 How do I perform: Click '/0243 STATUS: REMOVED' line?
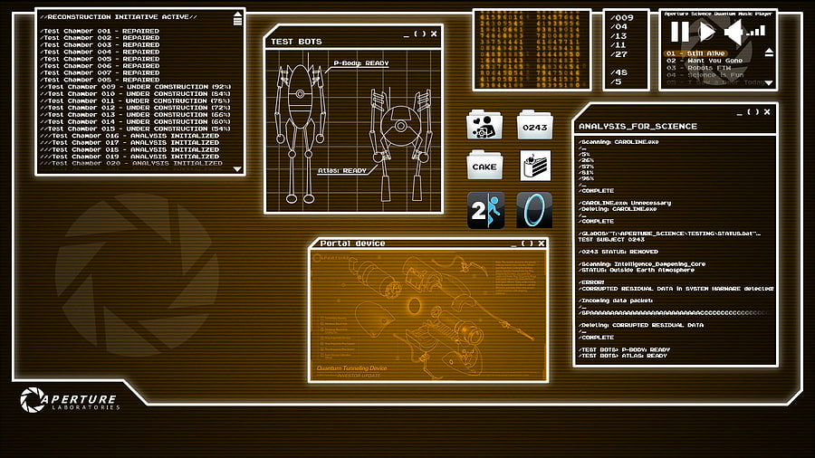(618, 252)
